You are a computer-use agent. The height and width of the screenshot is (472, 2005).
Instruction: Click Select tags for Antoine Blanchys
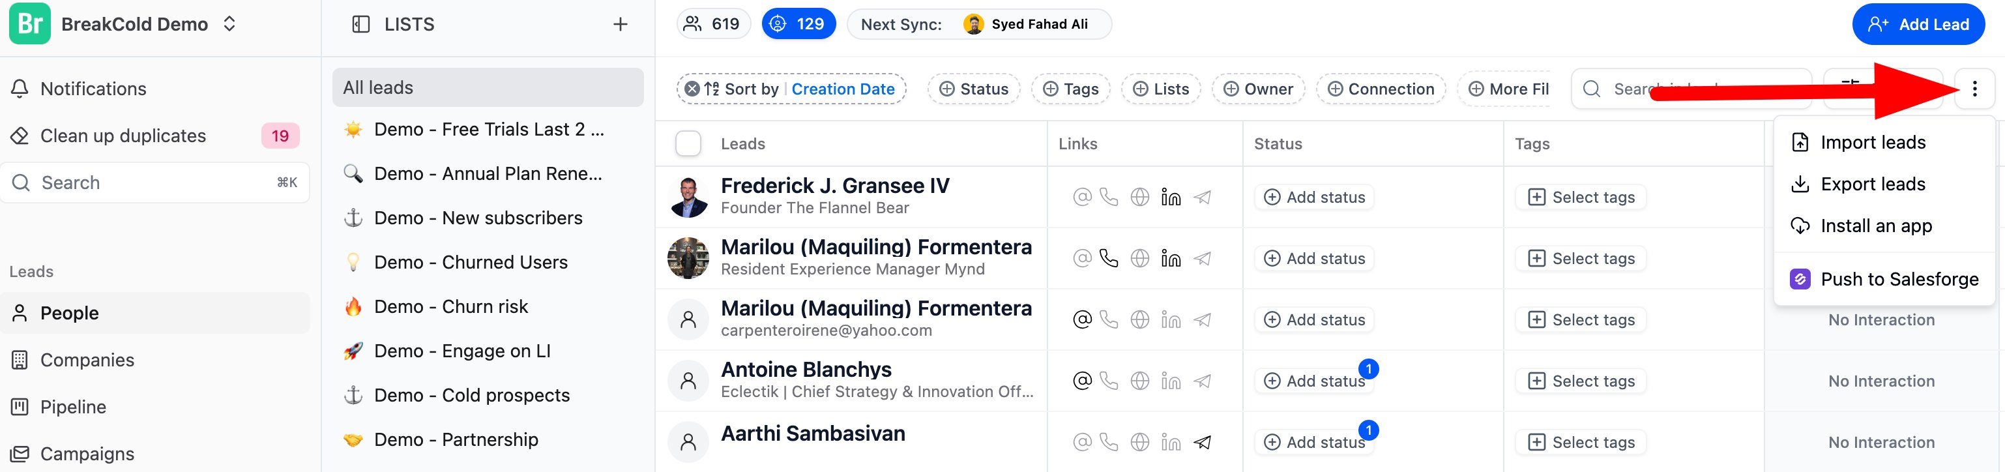(1581, 381)
